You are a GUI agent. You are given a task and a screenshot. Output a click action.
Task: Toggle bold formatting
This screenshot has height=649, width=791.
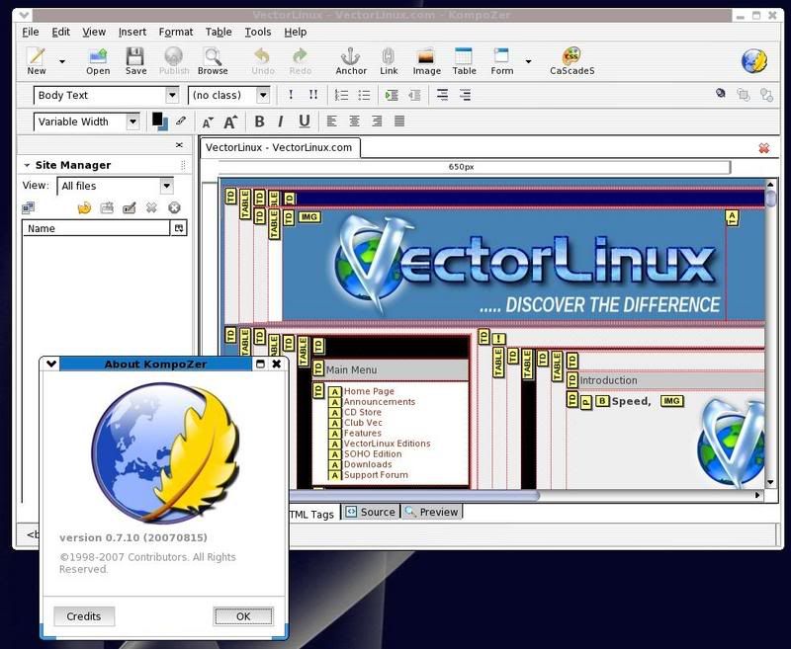coord(259,122)
